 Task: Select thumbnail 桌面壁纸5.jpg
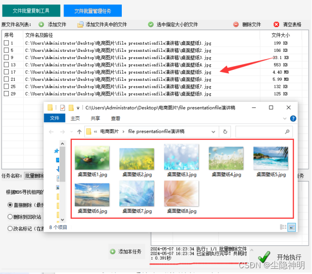tap(271, 161)
